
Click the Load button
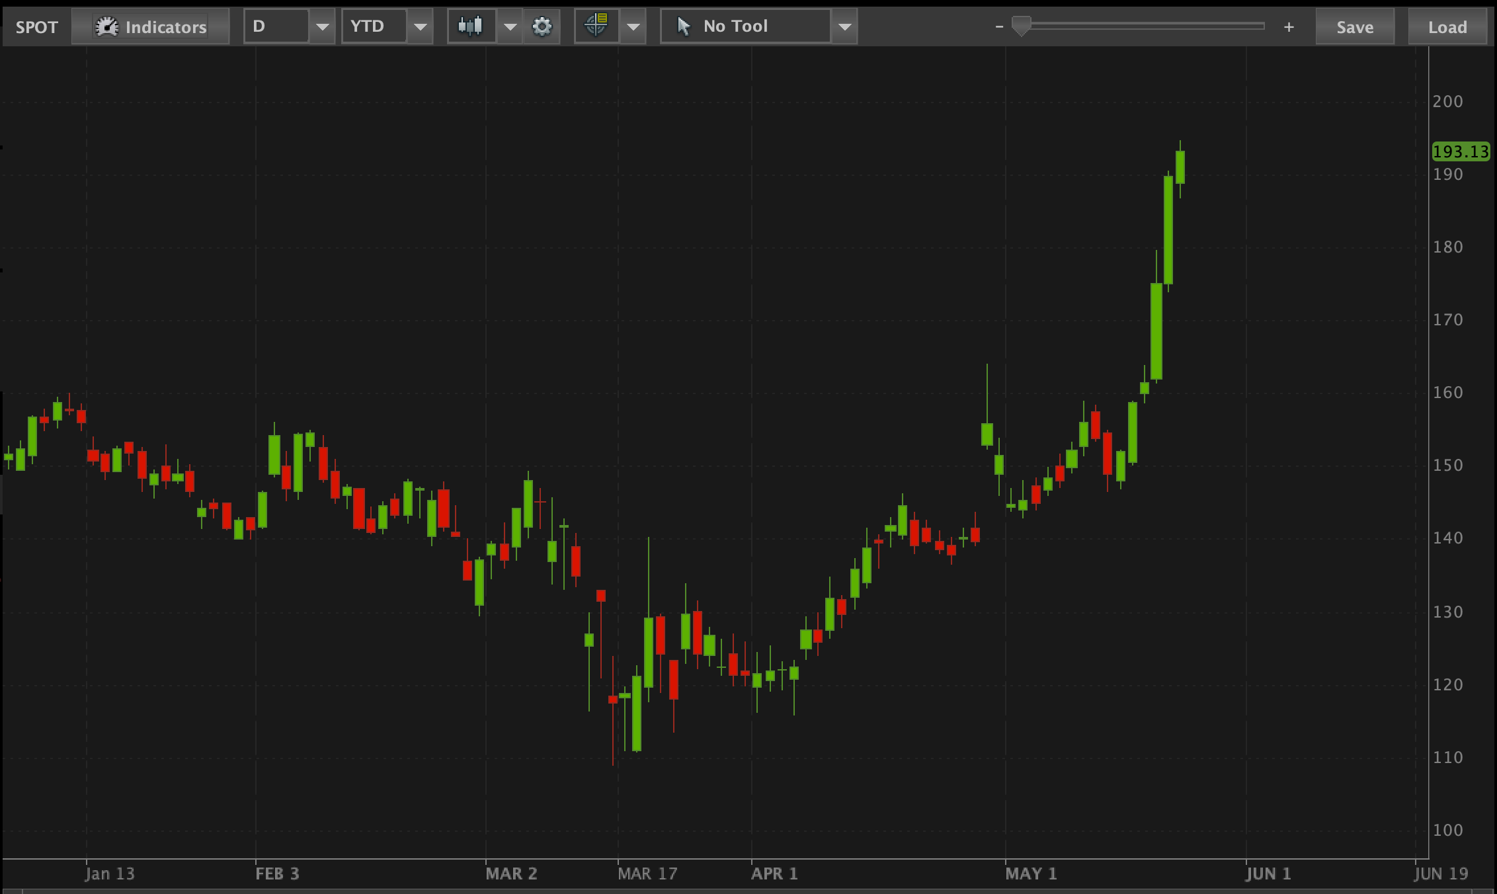[x=1447, y=27]
